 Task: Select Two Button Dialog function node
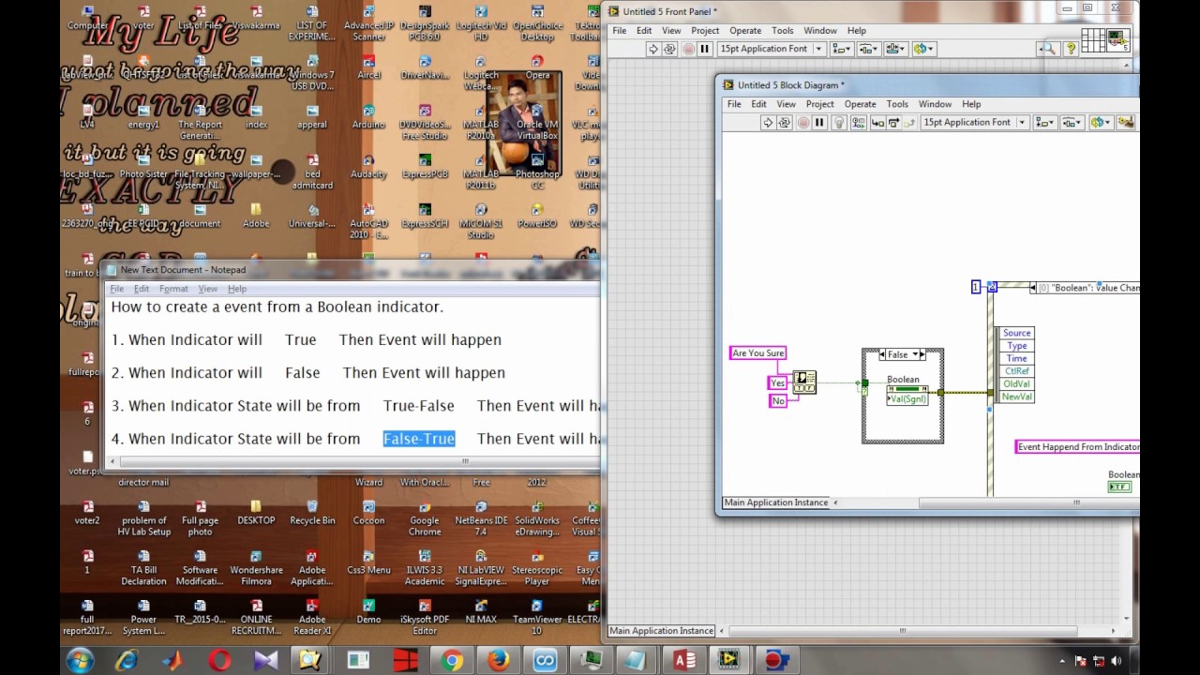(804, 382)
